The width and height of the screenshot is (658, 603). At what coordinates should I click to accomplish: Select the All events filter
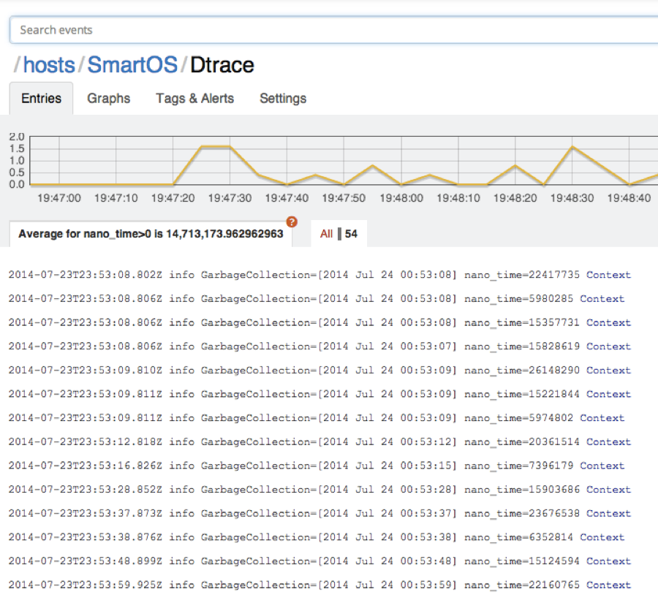click(x=327, y=233)
